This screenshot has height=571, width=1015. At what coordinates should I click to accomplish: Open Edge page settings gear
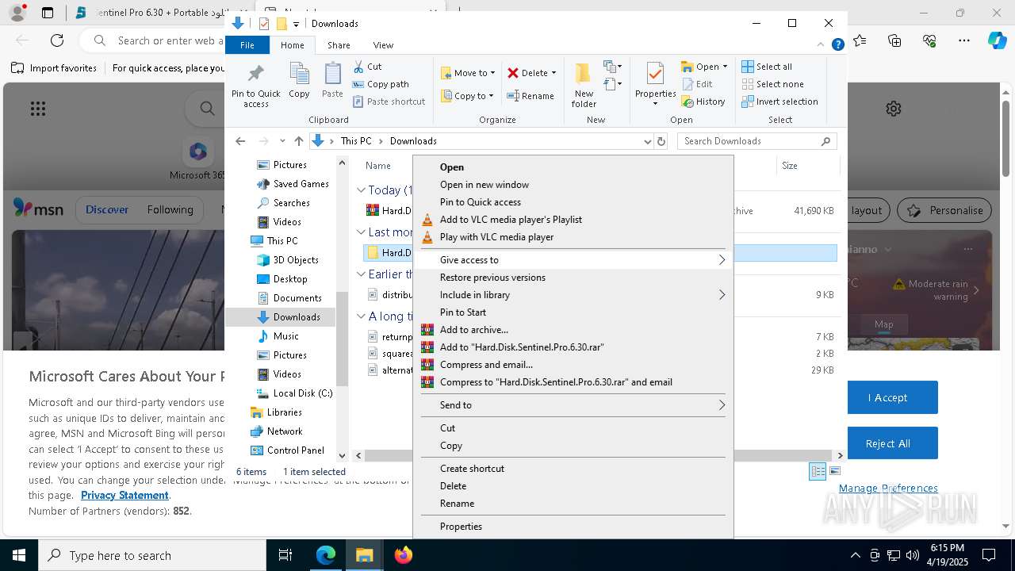click(894, 109)
